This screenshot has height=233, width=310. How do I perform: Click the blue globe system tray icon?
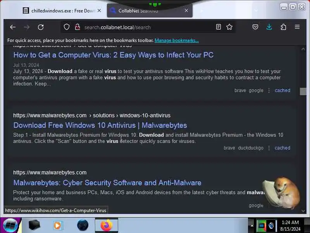(x=271, y=226)
